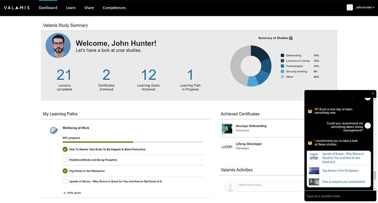Collapse the list with Hide goals

72,193
